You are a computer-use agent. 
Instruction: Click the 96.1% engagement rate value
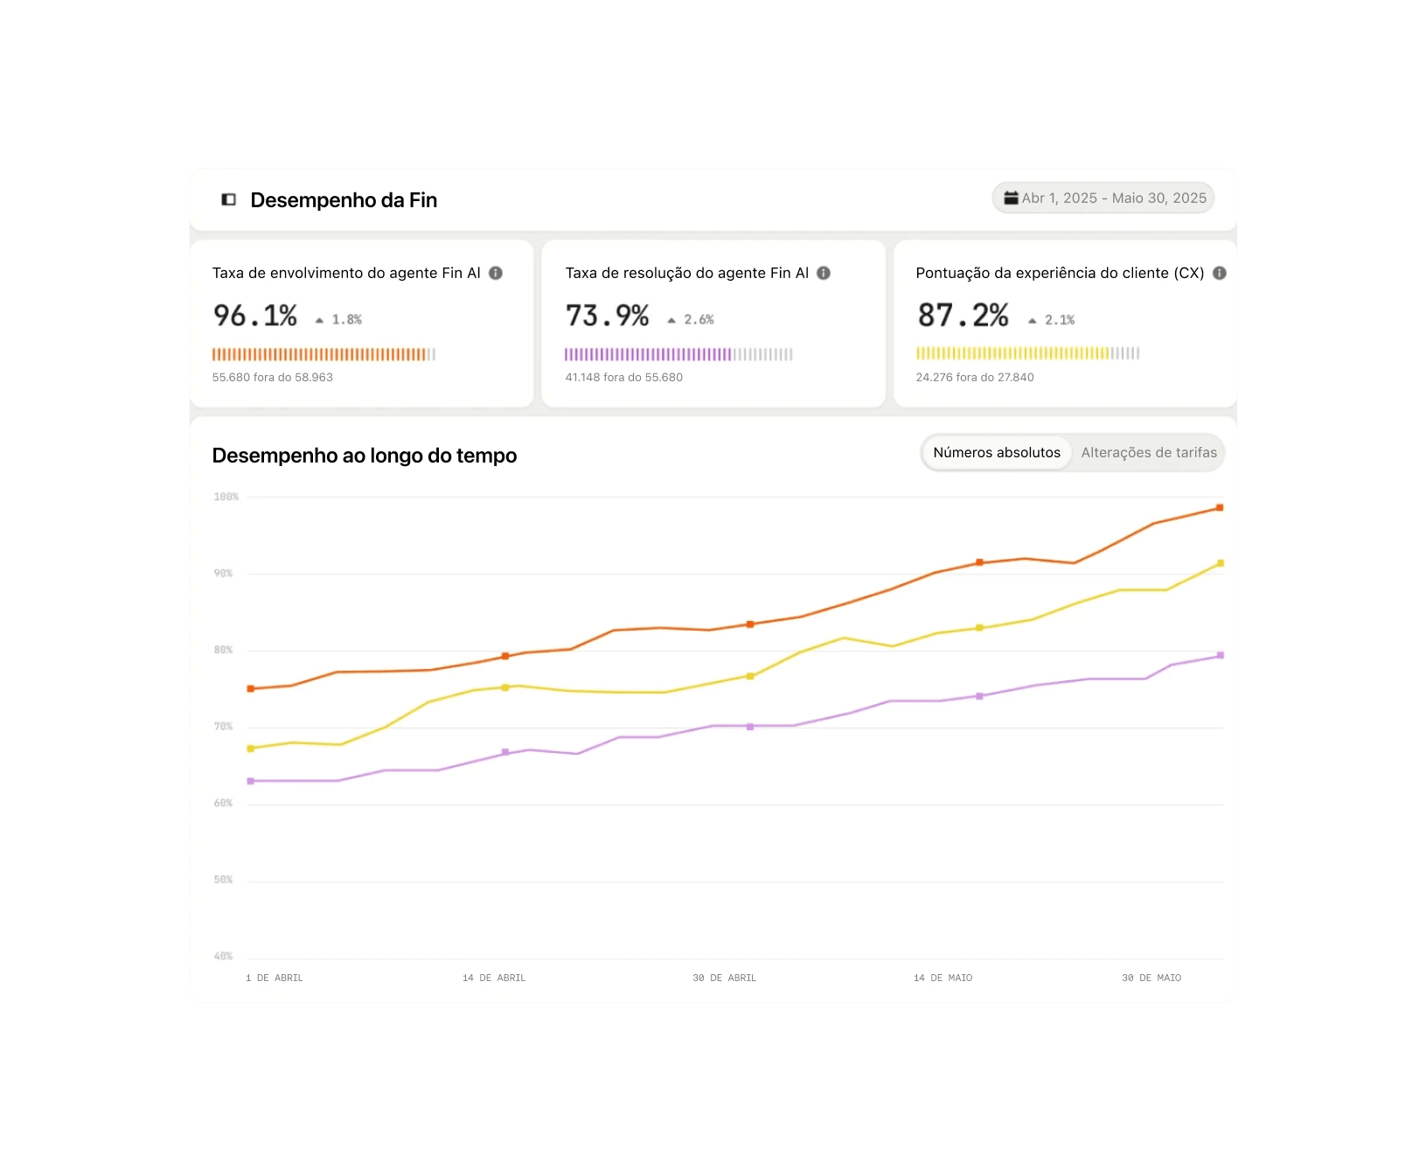click(x=255, y=316)
